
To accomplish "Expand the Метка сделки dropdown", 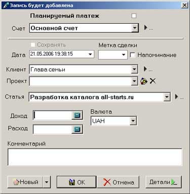I will [x=124, y=55].
